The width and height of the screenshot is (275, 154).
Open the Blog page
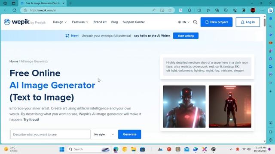tap(115, 22)
